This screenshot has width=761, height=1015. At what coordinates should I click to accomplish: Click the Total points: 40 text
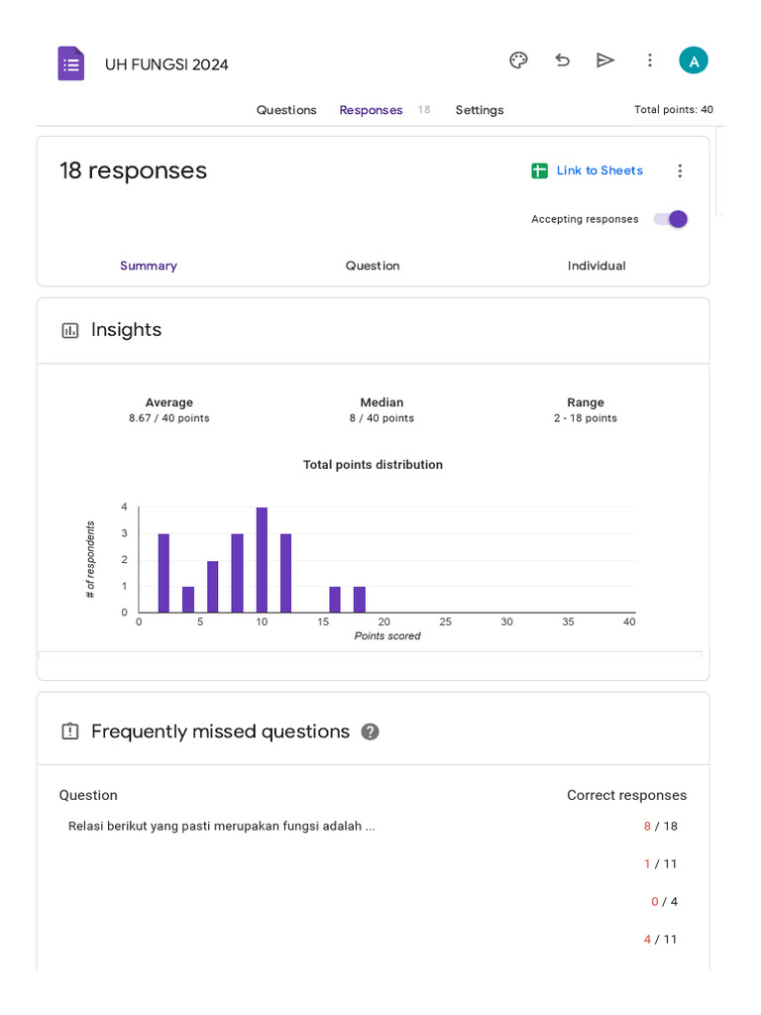tap(674, 109)
